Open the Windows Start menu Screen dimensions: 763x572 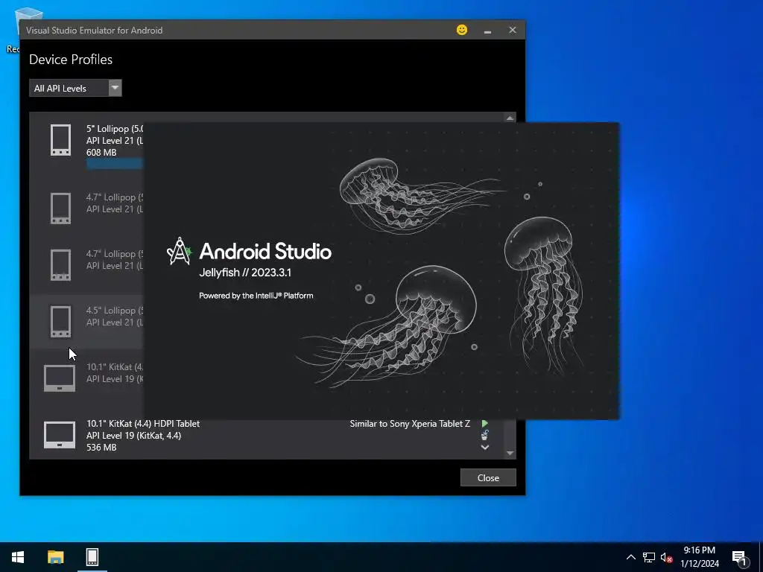click(x=18, y=557)
